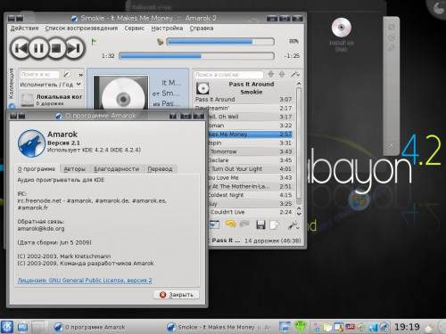This screenshot has width=446, height=334.
Task: Open the playlist search options wrench dropdown
Action: 294,74
